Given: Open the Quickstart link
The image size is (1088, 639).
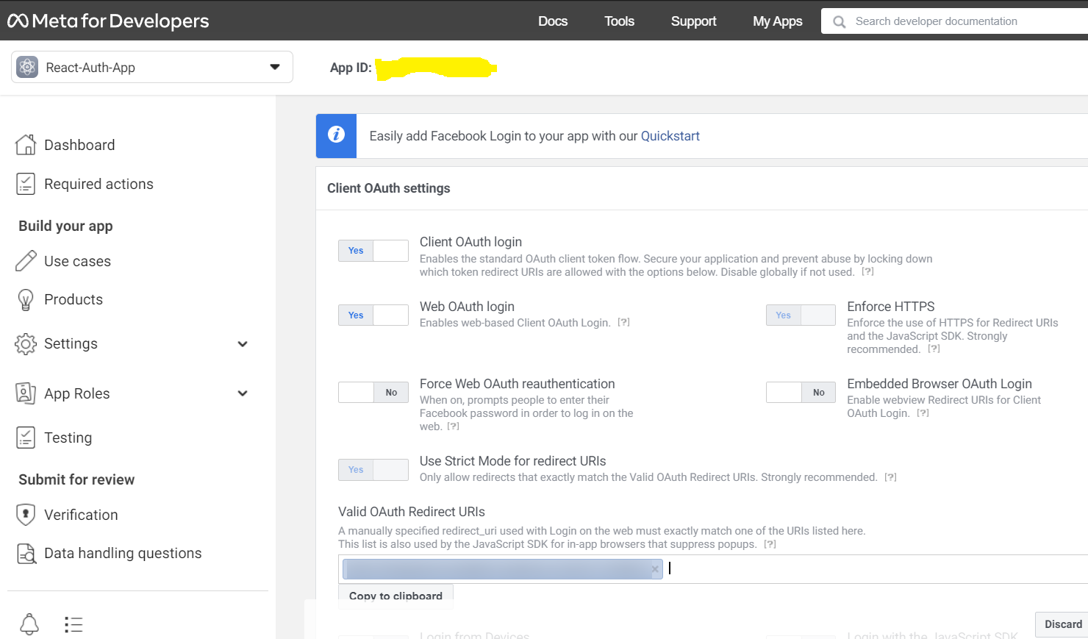Looking at the screenshot, I should point(670,136).
